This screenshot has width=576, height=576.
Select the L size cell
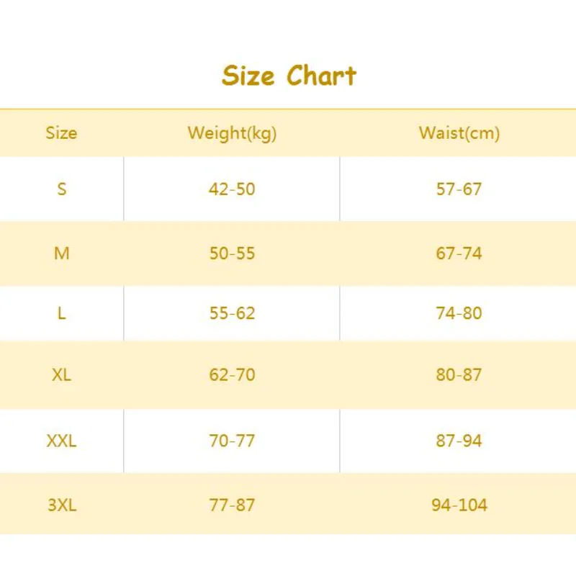coord(61,313)
